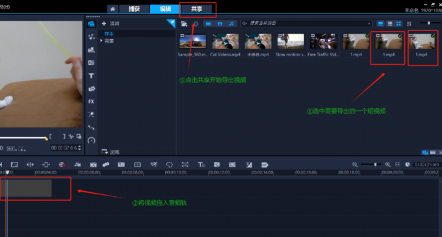This screenshot has height=237, width=442.
Task: Fit project in timeline window icon
Action: (397, 164)
